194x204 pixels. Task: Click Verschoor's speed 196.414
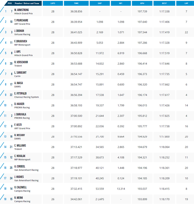click(142, 64)
